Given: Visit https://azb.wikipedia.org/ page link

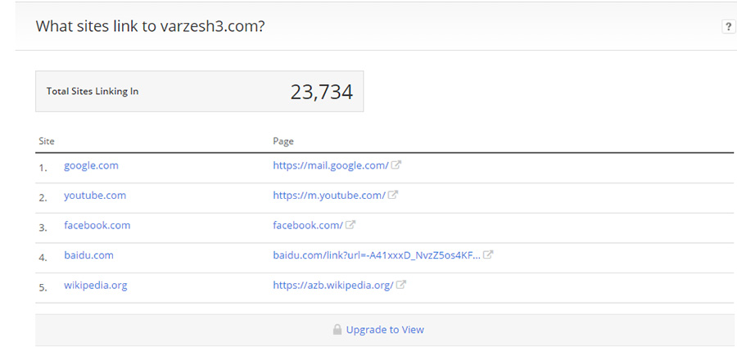Looking at the screenshot, I should coord(333,285).
